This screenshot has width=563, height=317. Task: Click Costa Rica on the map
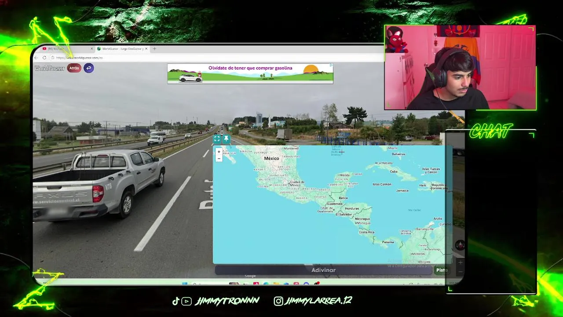pyautogui.click(x=366, y=232)
